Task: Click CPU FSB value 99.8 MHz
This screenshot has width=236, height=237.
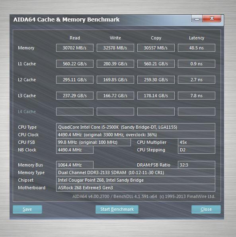Action: (94, 142)
